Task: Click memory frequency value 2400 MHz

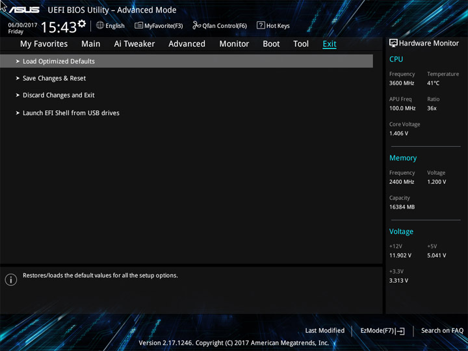Action: click(402, 181)
